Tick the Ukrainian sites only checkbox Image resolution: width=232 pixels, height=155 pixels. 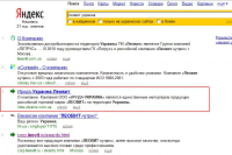100,22
